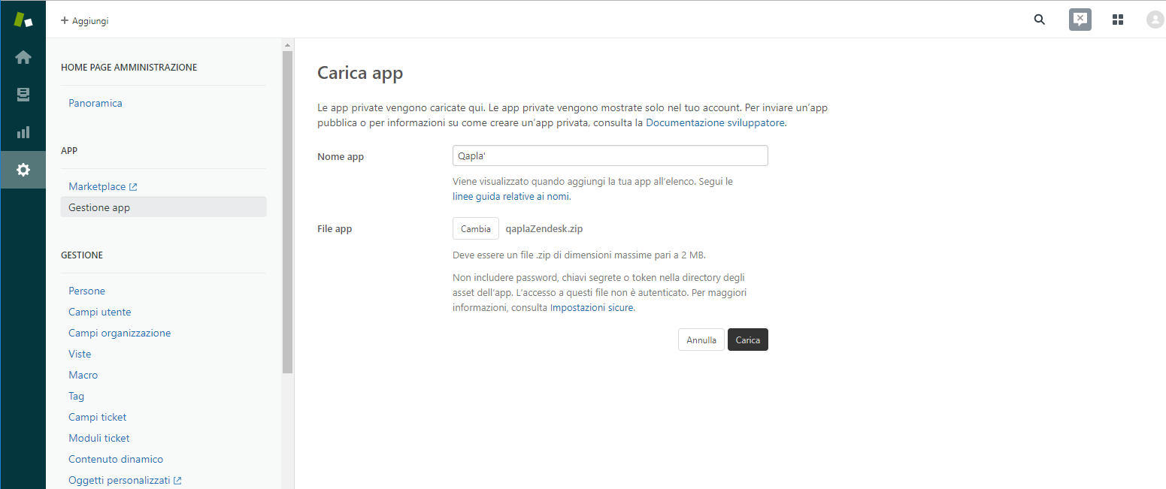The width and height of the screenshot is (1166, 489).
Task: Open Moduli ticket settings
Action: pos(99,439)
